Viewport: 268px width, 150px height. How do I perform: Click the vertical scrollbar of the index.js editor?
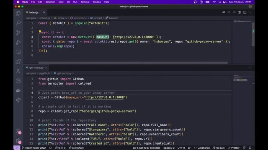coord(253,34)
